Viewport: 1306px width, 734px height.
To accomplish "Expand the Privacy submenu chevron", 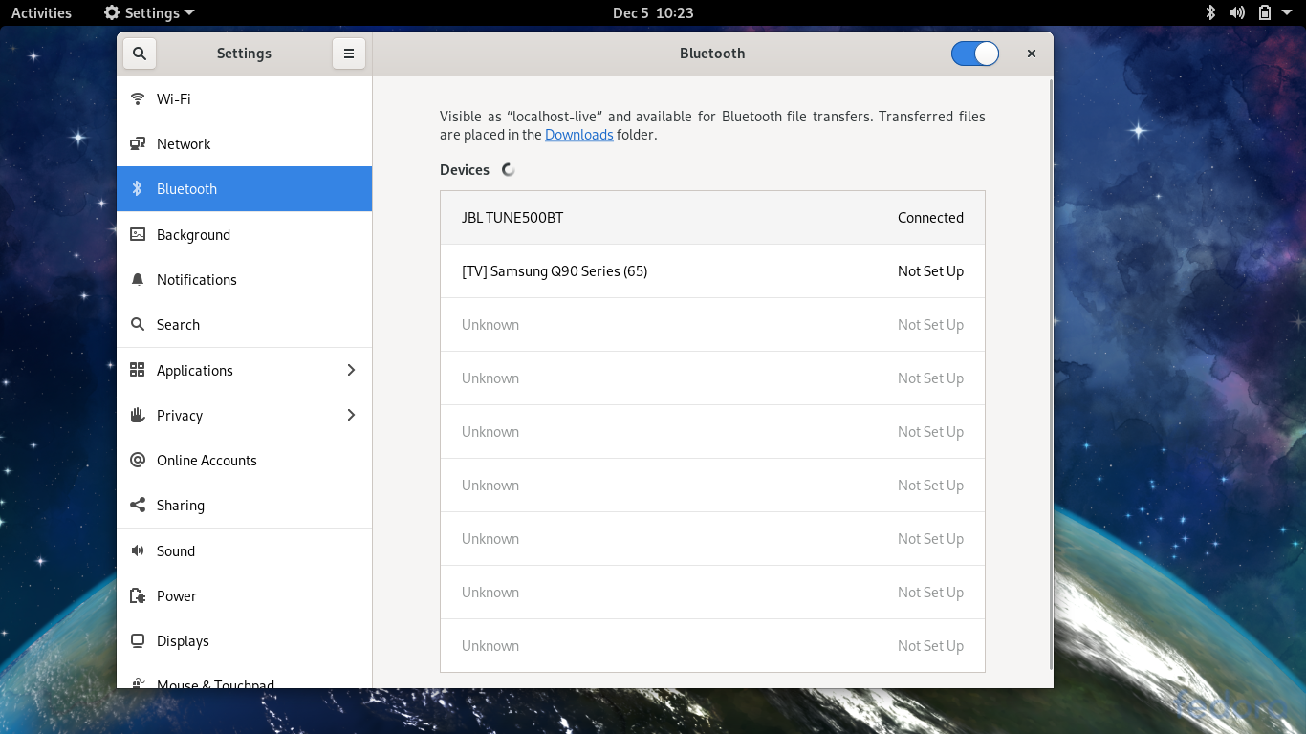I will [351, 415].
